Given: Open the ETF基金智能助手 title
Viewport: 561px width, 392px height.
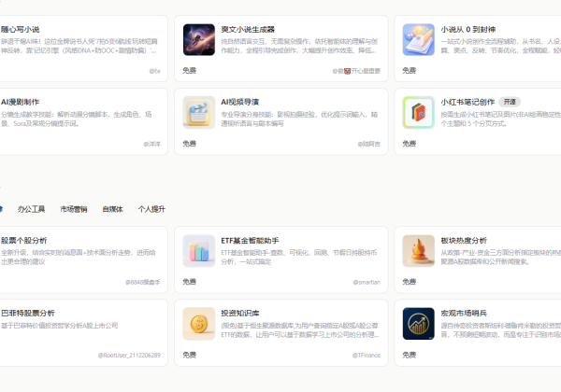Looking at the screenshot, I should coord(250,240).
